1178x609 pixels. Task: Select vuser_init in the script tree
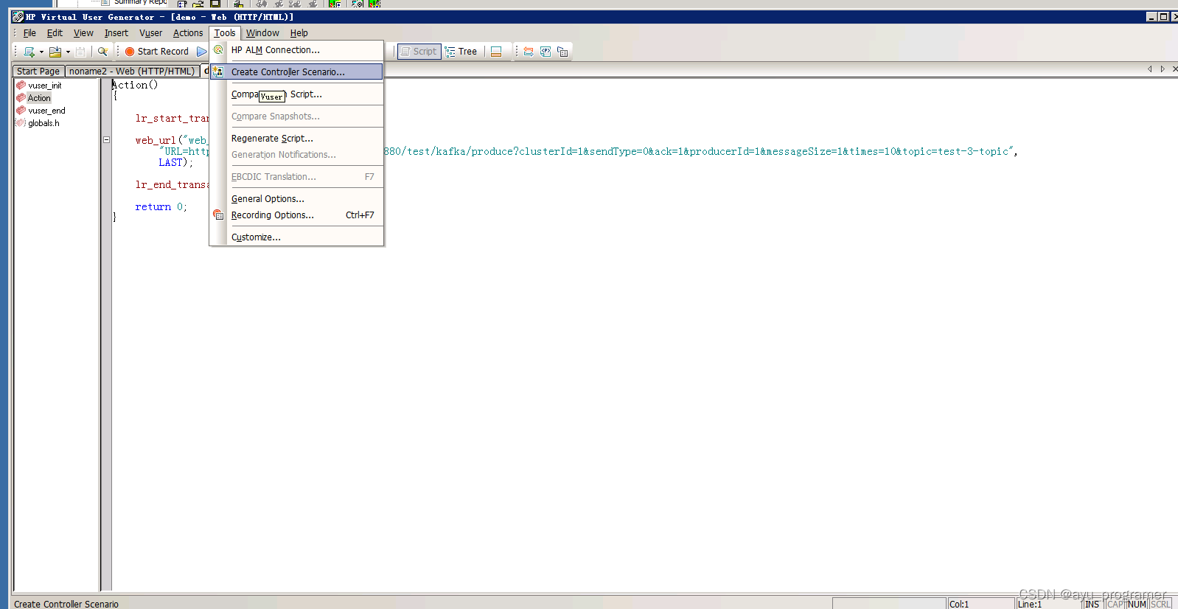point(45,86)
